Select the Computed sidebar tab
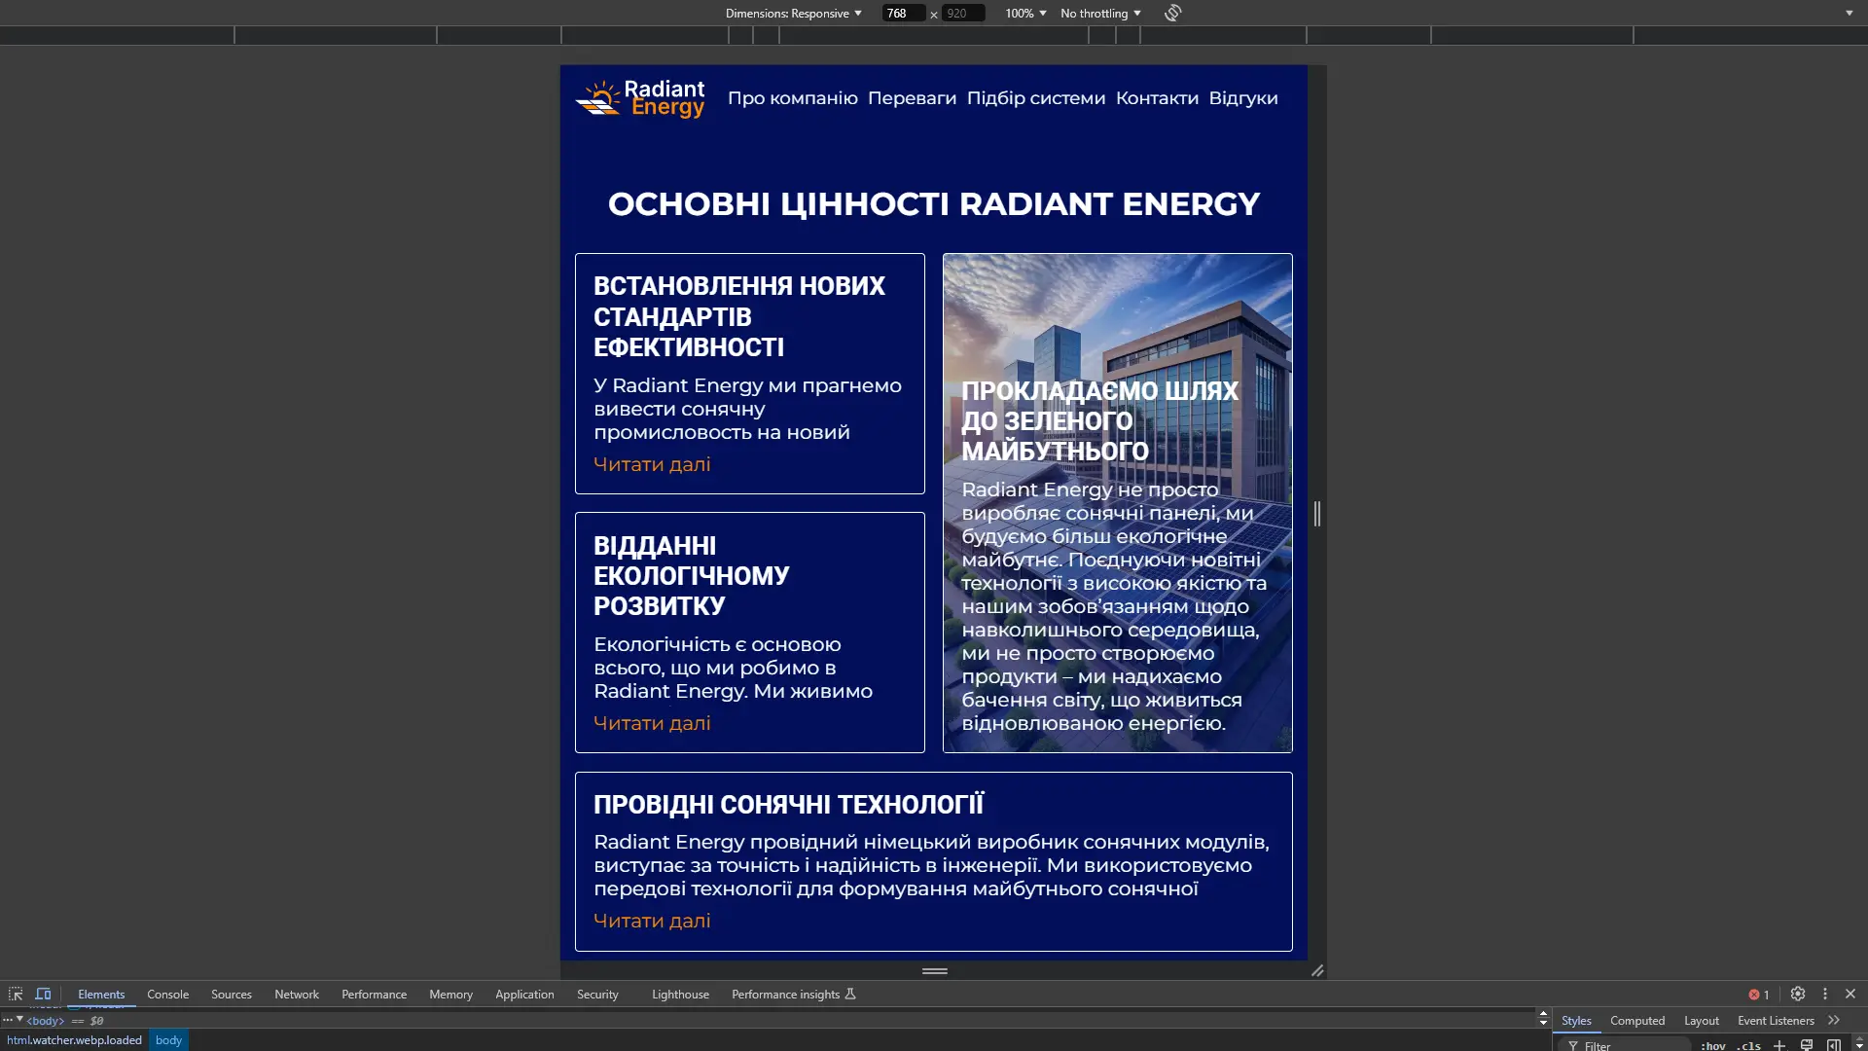The image size is (1868, 1051). (1637, 1020)
